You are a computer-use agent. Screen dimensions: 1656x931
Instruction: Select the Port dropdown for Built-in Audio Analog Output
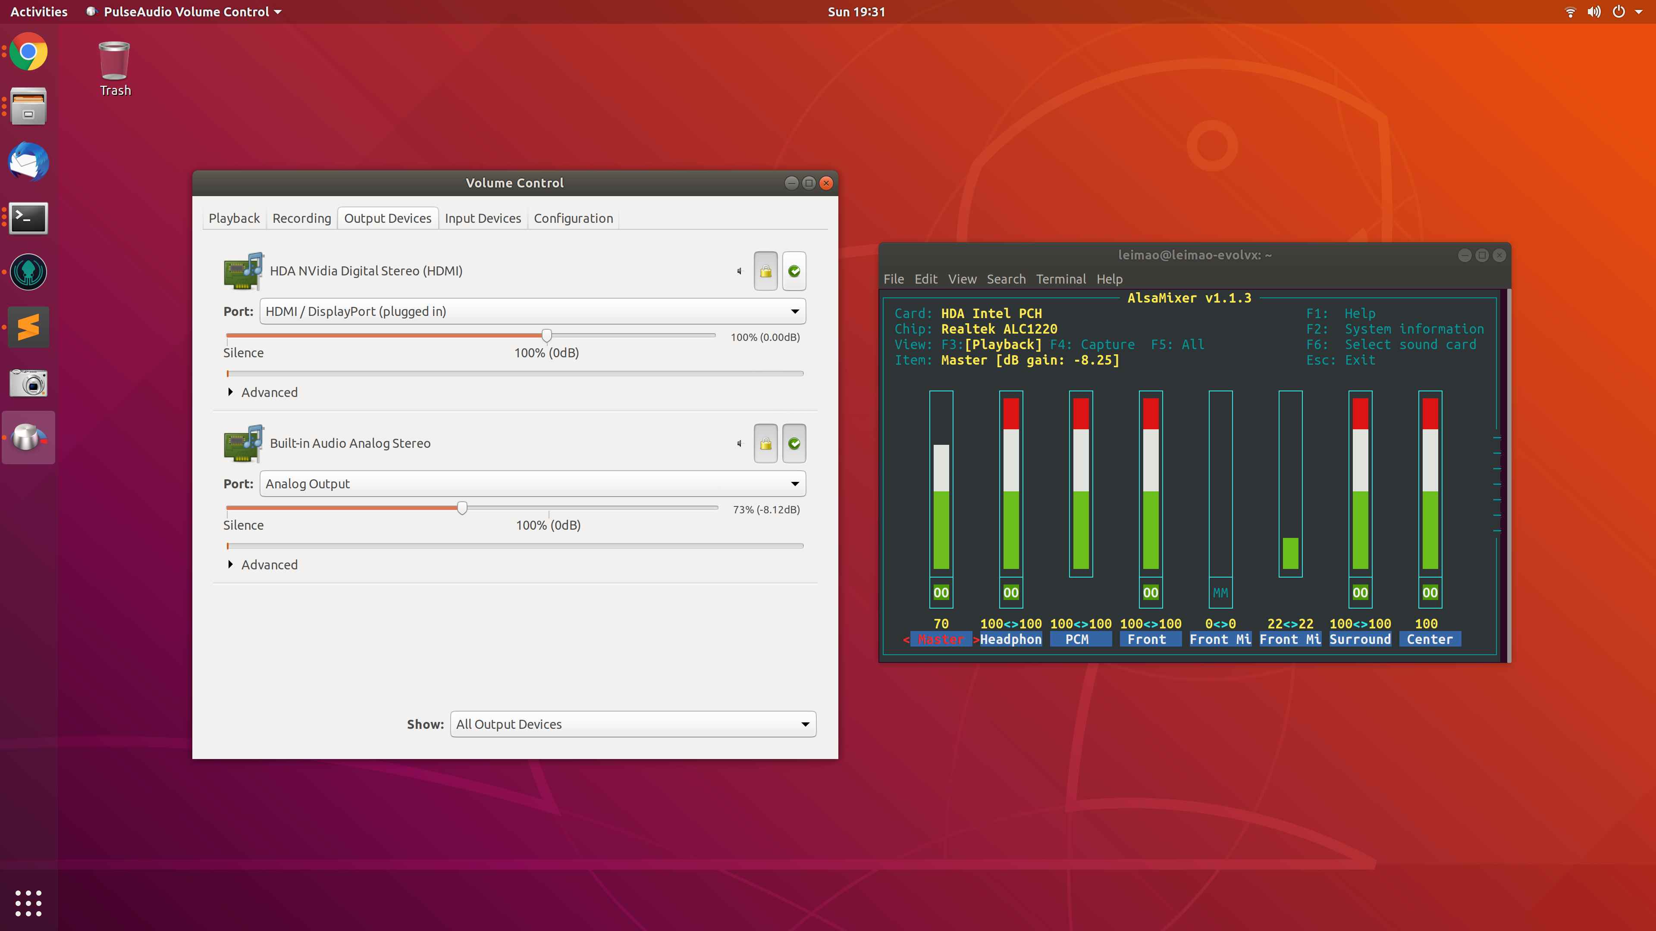click(531, 483)
